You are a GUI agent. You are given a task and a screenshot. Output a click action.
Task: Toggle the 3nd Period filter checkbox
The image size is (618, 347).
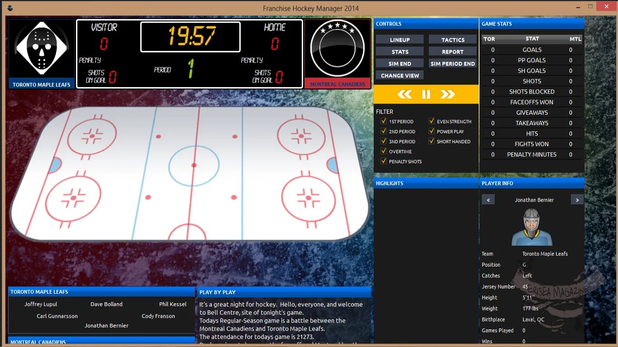pos(384,141)
